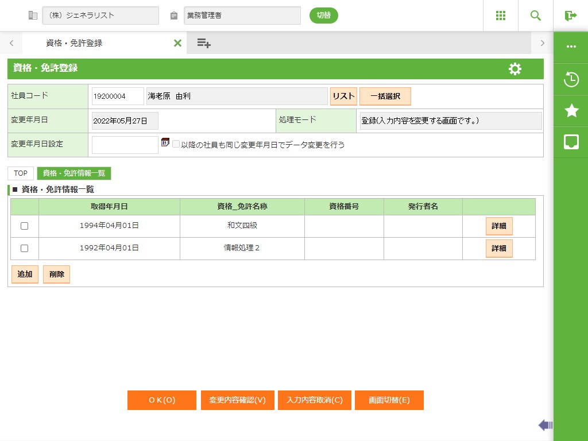Click the 社員コード input field
The height and width of the screenshot is (441, 588).
pyautogui.click(x=118, y=96)
